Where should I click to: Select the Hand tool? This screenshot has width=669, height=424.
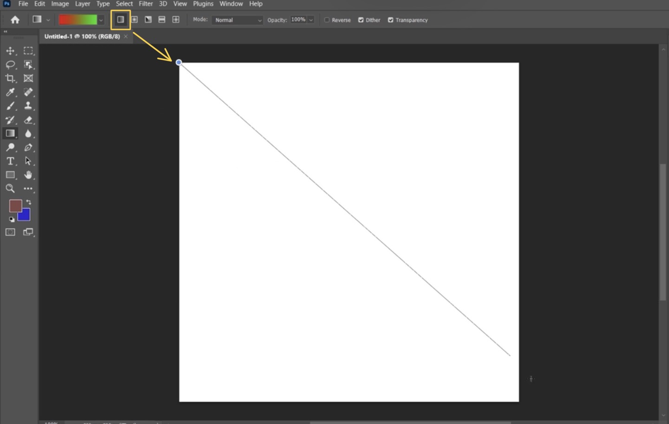(28, 175)
